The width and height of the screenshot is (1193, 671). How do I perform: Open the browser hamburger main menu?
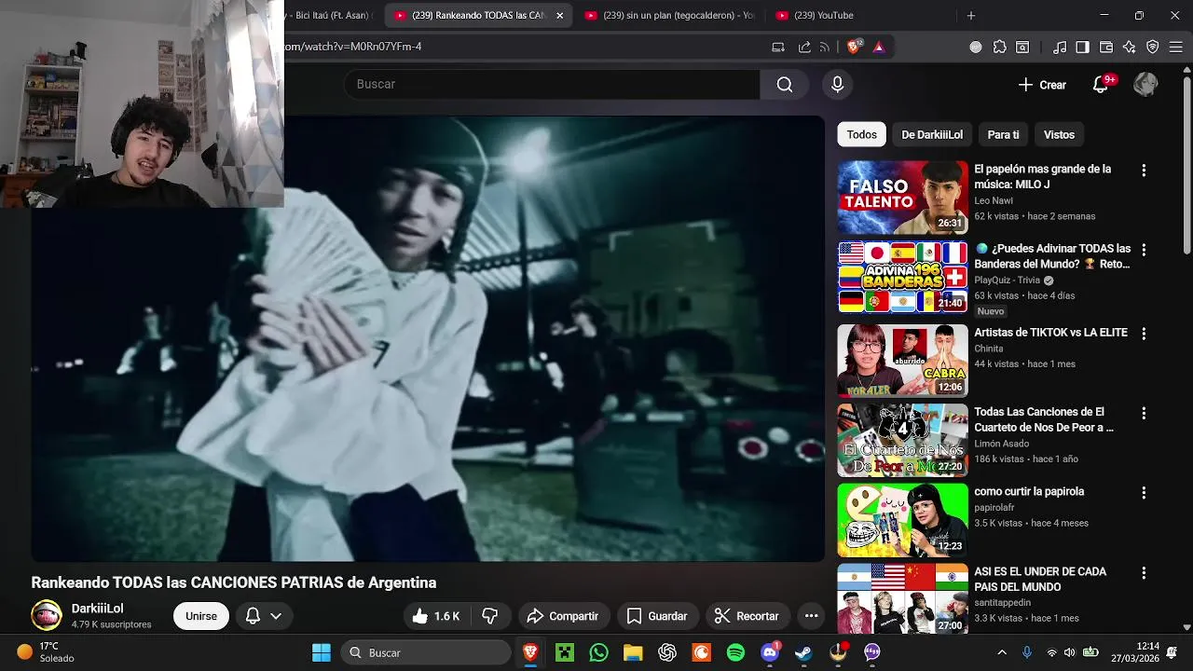coord(1176,47)
